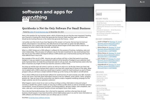The width and height of the screenshot is (150, 100).
Task: Click the sidebar search text field
Action: tap(108, 11)
